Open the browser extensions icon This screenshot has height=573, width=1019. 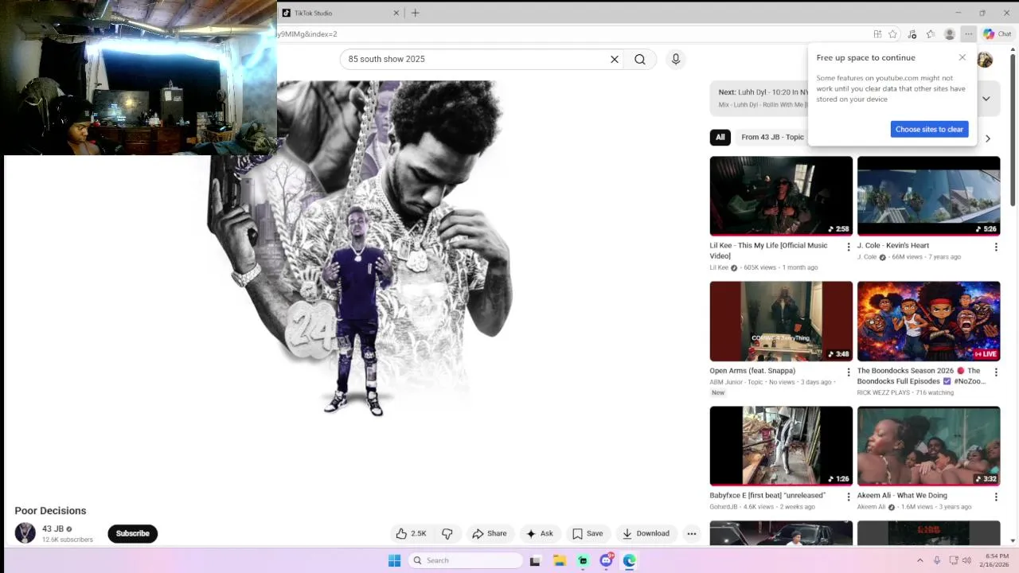[x=931, y=34]
